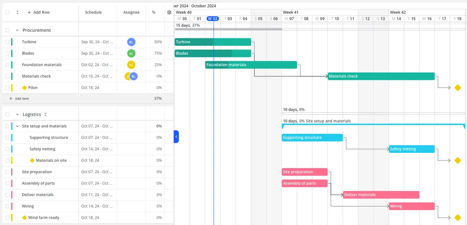467x225 pixels.
Task: Click 25% progress for Foundation materials
Action: click(x=158, y=65)
